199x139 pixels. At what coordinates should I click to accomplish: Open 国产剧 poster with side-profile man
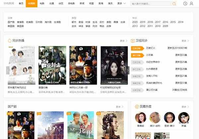click(110, 125)
